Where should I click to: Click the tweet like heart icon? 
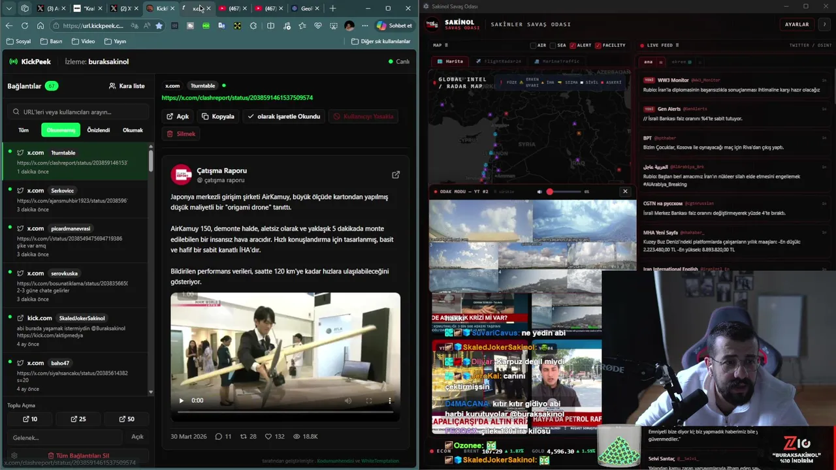[268, 436]
